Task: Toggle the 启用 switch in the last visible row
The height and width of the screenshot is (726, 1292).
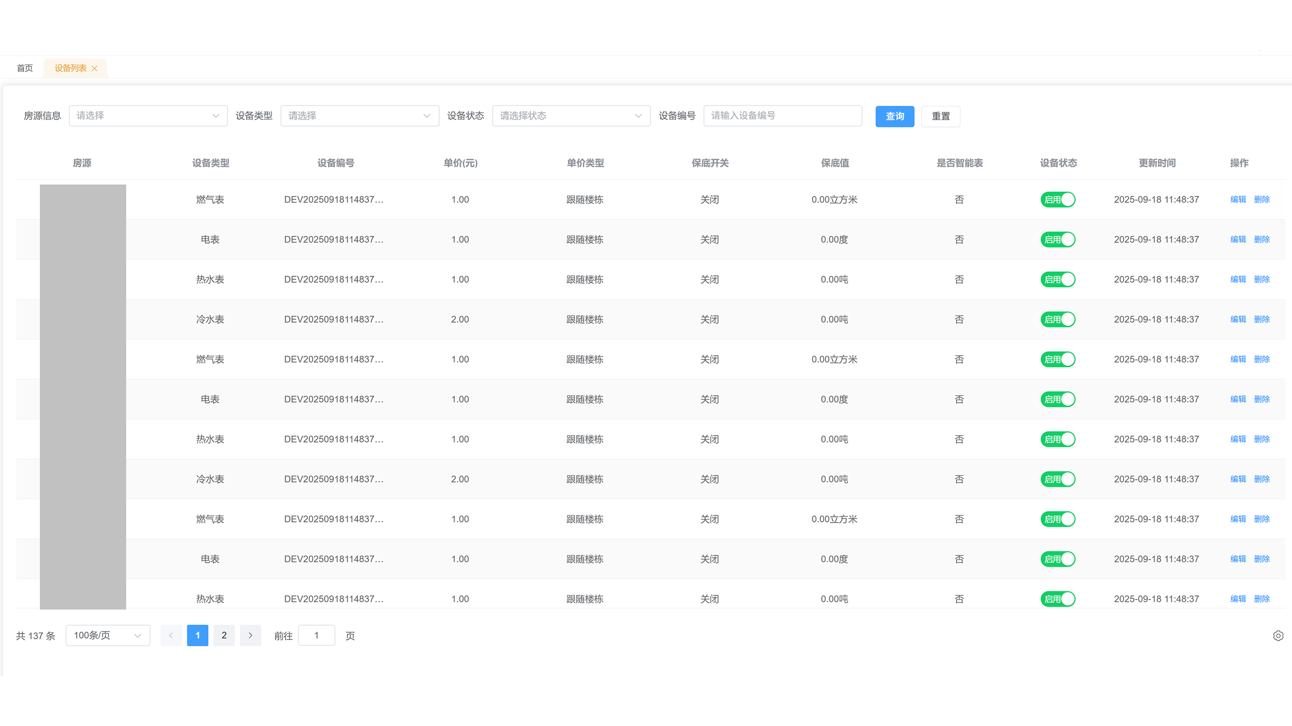Action: coord(1058,599)
